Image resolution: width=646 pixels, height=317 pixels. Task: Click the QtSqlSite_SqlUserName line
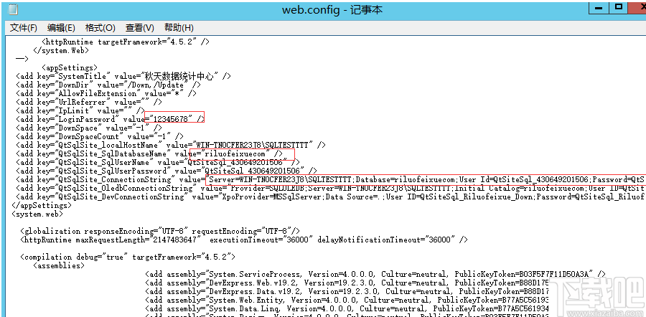pyautogui.click(x=158, y=162)
